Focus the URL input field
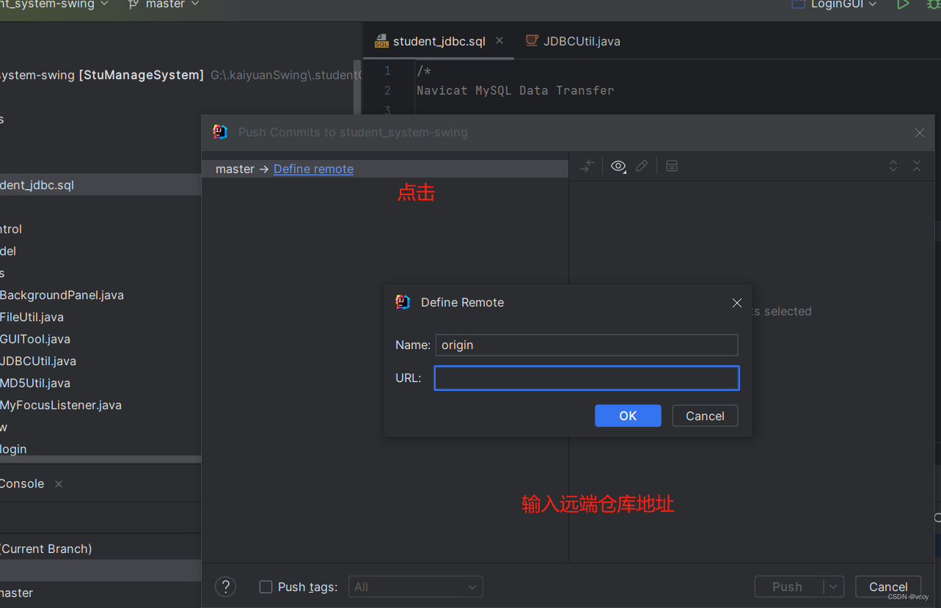The height and width of the screenshot is (608, 941). coord(587,378)
